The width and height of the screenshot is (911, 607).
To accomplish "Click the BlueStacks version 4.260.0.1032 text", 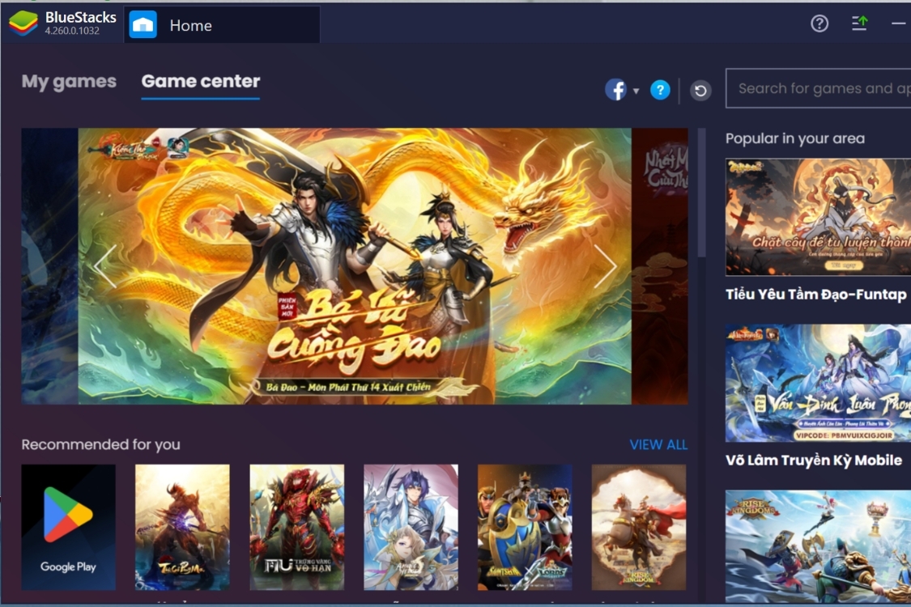I will (x=72, y=31).
